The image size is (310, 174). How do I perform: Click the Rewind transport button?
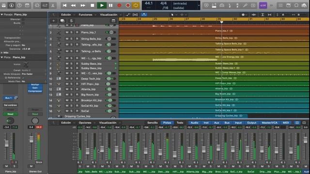pos(73,5)
